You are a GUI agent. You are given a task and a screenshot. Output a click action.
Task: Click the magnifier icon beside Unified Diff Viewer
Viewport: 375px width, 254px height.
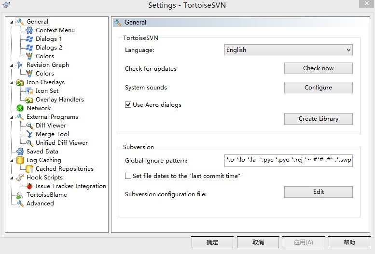(x=29, y=143)
